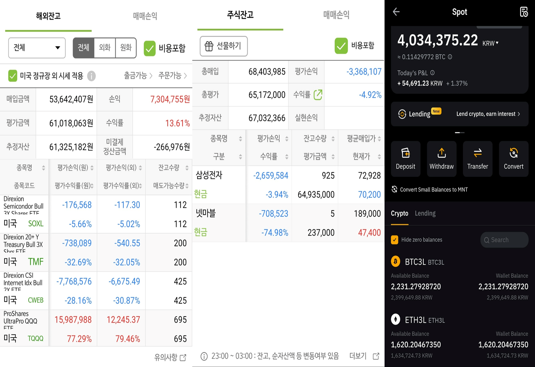535x367 pixels.
Task: Open info next to BTC approximation
Action: pyautogui.click(x=450, y=57)
